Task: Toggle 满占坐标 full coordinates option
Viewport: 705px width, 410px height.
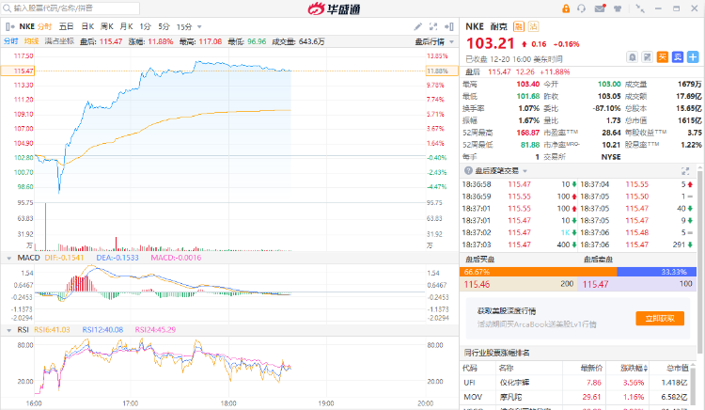Action: coord(59,41)
